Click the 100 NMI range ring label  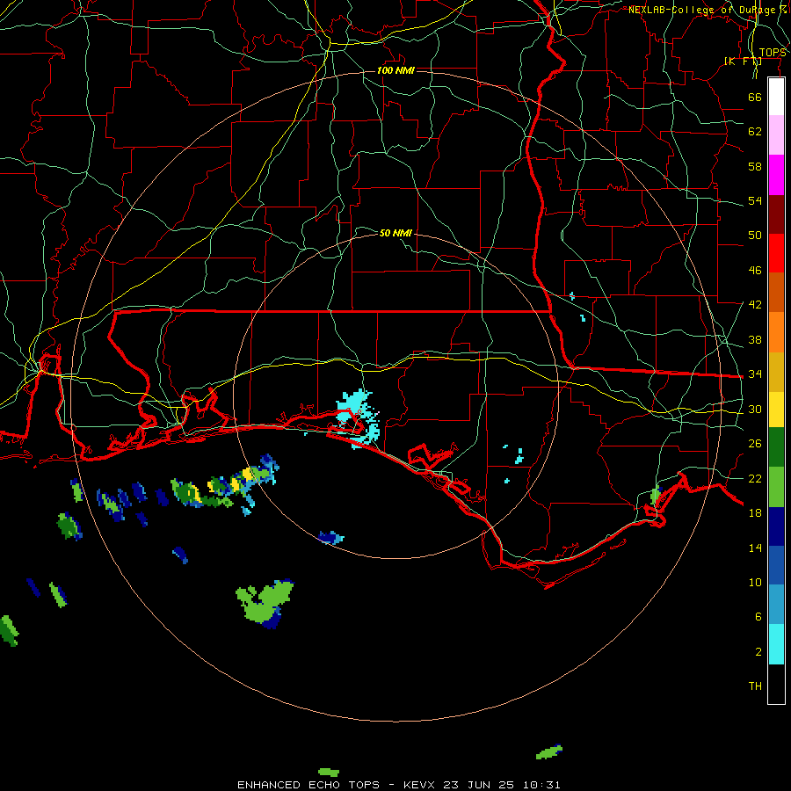(x=395, y=70)
